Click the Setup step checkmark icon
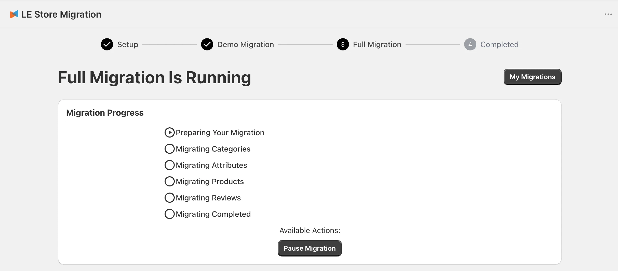This screenshot has height=271, width=618. click(107, 44)
